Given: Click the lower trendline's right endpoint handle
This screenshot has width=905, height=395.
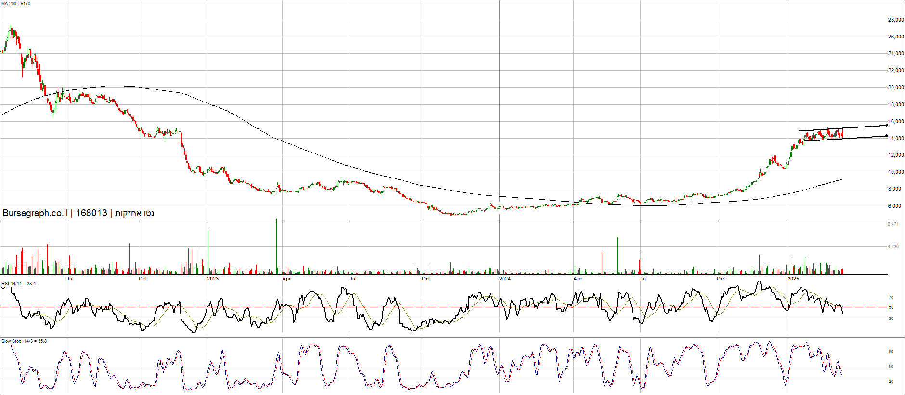Looking at the screenshot, I should (887, 136).
